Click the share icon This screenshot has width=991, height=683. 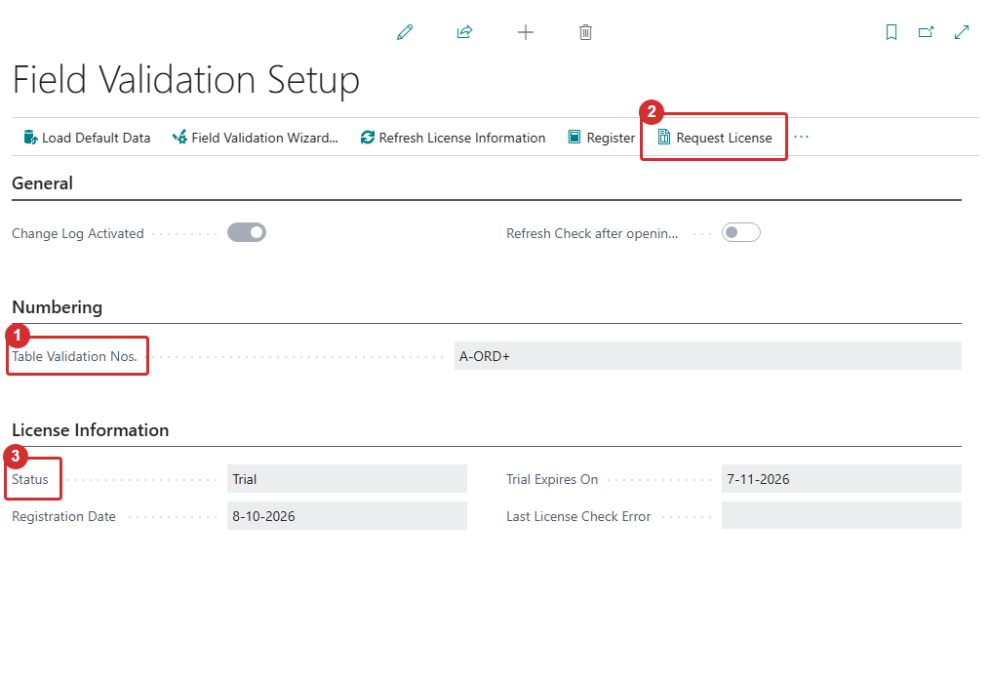[464, 32]
